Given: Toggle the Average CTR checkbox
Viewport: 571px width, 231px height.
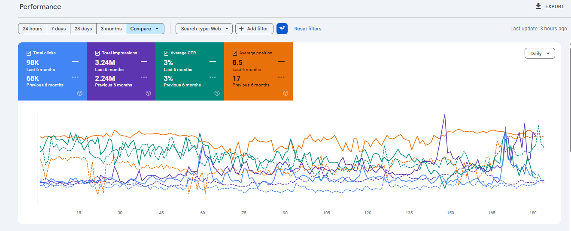Looking at the screenshot, I should pyautogui.click(x=166, y=53).
